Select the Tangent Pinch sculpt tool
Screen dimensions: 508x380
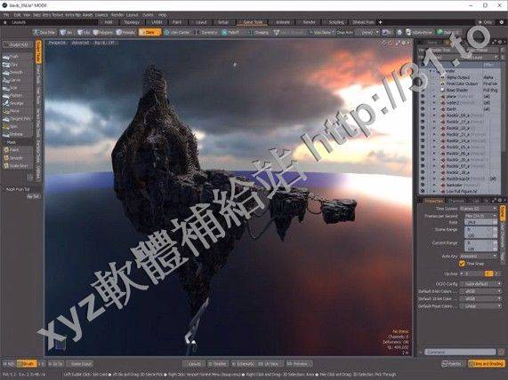click(17, 119)
